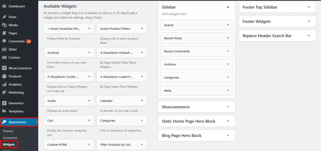Click the Slider image icon
This screenshot has height=151, width=321.
point(4,49)
